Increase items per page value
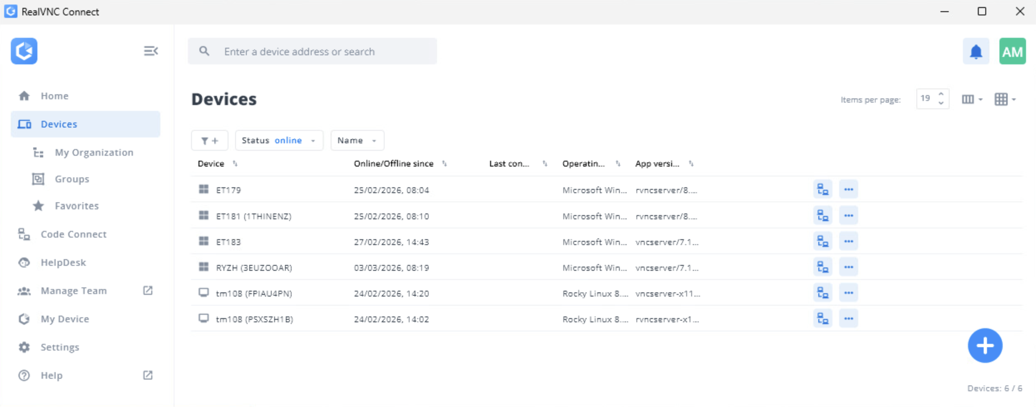 (x=941, y=95)
